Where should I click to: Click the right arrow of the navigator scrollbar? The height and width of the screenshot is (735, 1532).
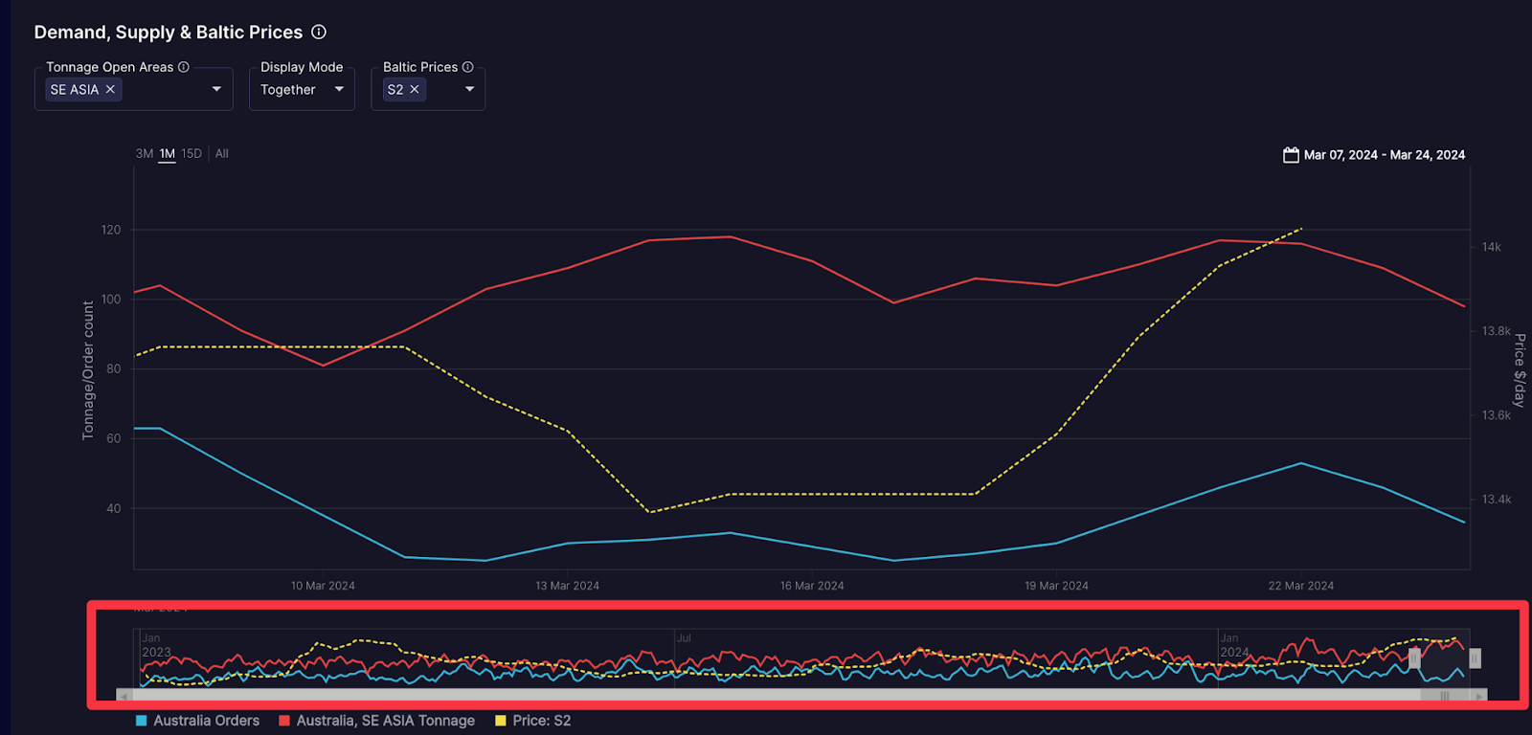1479,696
